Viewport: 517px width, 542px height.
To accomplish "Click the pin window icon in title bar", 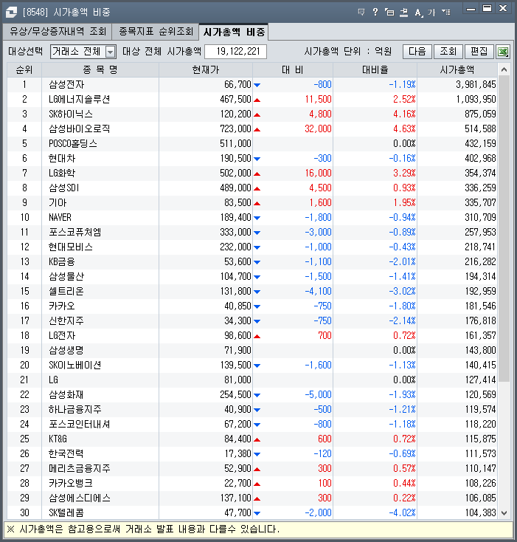I will click(403, 13).
